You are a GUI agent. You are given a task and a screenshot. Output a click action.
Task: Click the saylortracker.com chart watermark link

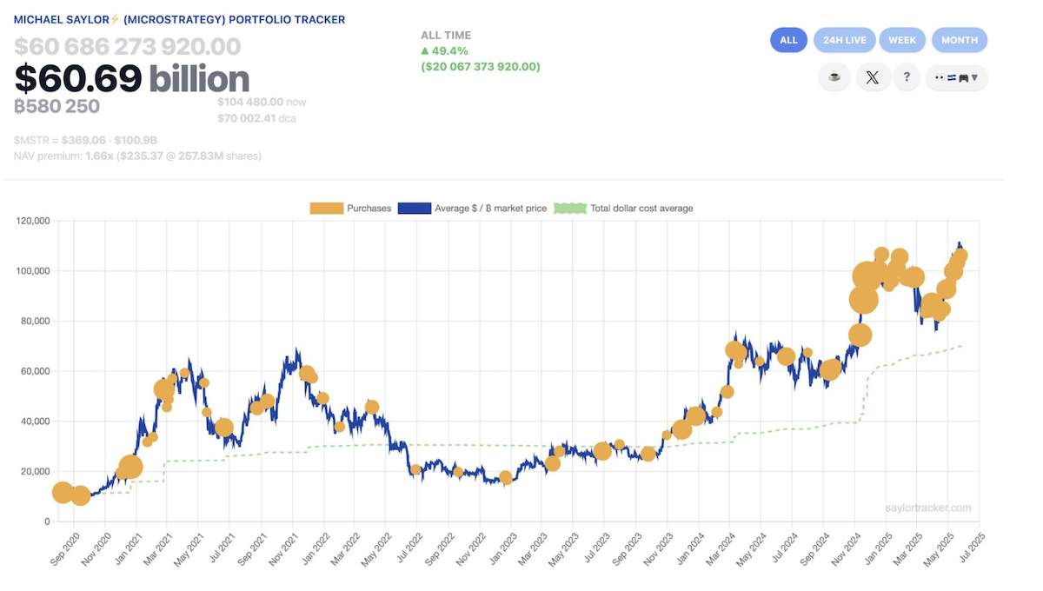pyautogui.click(x=928, y=508)
